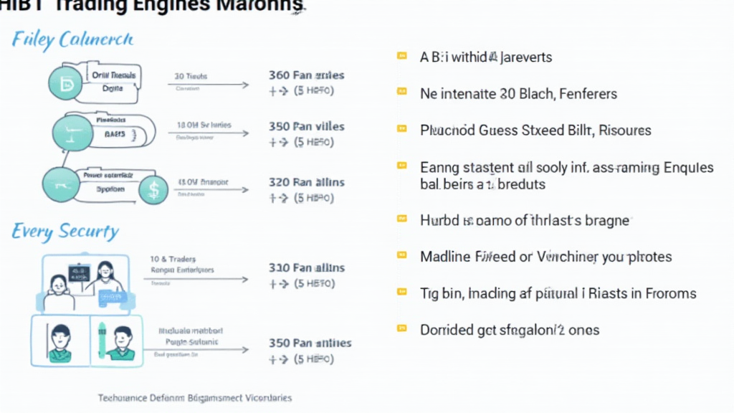Select yellow bullet beside 'Plucnod Guess Stxeed'

pos(401,128)
